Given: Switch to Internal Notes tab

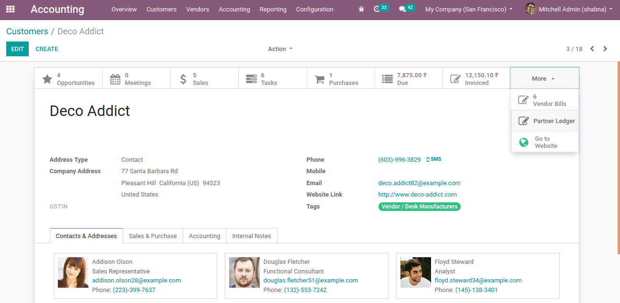Looking at the screenshot, I should click(252, 236).
